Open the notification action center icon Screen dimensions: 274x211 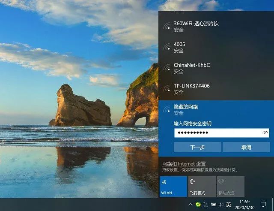pos(263,205)
